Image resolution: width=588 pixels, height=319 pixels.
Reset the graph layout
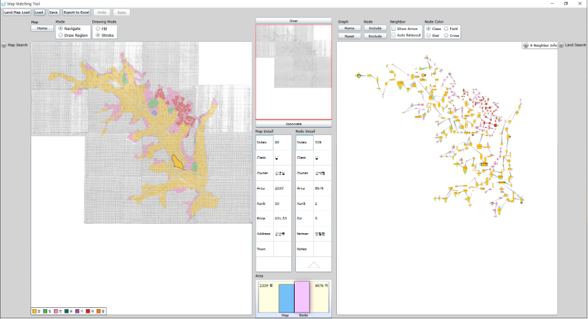click(x=349, y=36)
